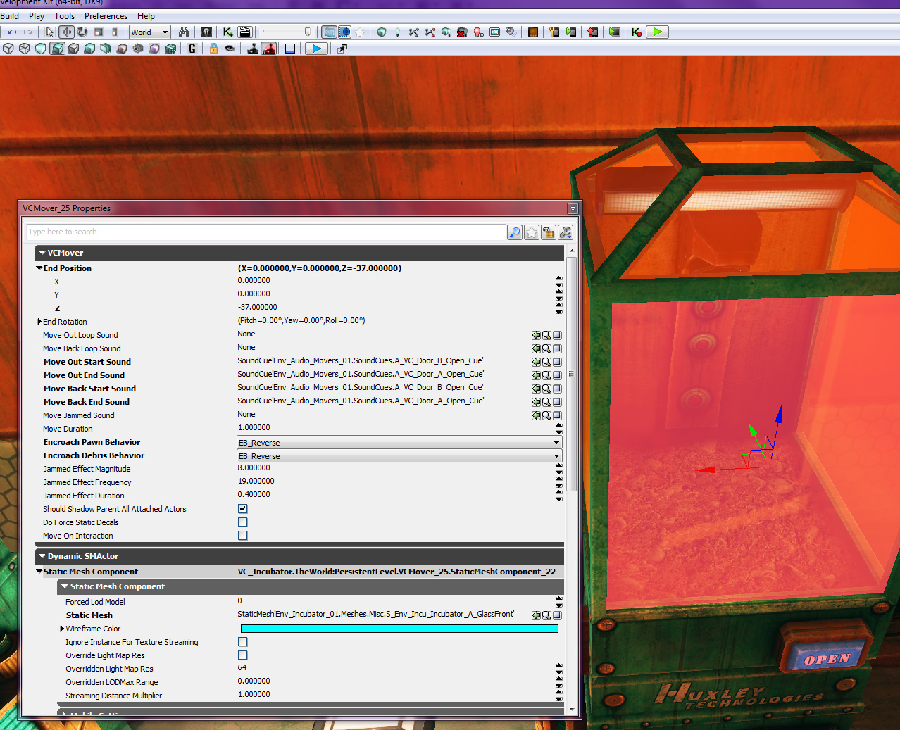
Task: Click the Properties panel vertical scrollbar
Action: [571, 373]
